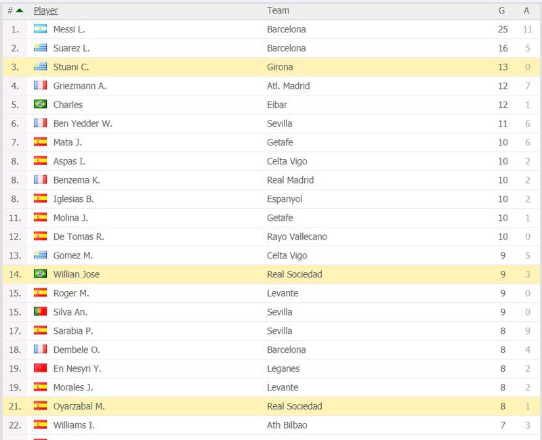Viewport: 542px width, 440px height.
Task: Click Brazil flag icon beside Charles
Action: (x=40, y=104)
